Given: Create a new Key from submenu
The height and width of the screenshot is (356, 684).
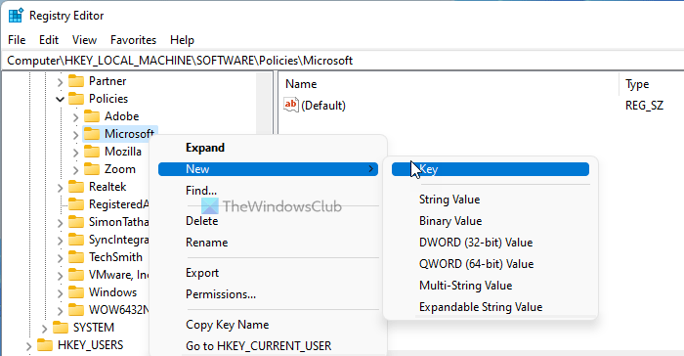Looking at the screenshot, I should pos(491,169).
